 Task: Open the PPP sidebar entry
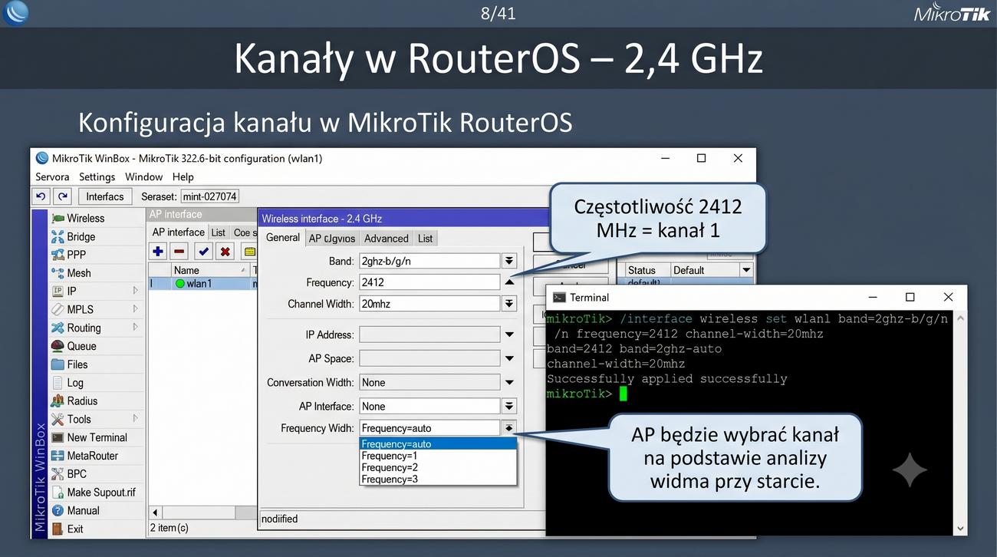68,255
